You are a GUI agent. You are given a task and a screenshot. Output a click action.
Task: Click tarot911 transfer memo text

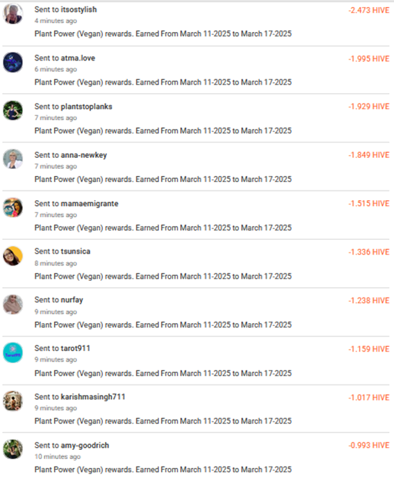[x=163, y=373]
